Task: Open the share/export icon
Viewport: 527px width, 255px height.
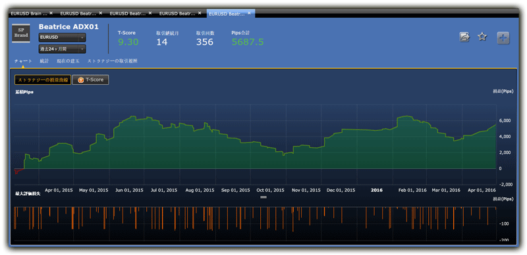Action: [x=464, y=37]
